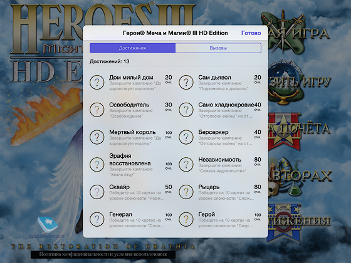Switch to the Достижения tab
This screenshot has width=351, height=263.
[x=132, y=48]
